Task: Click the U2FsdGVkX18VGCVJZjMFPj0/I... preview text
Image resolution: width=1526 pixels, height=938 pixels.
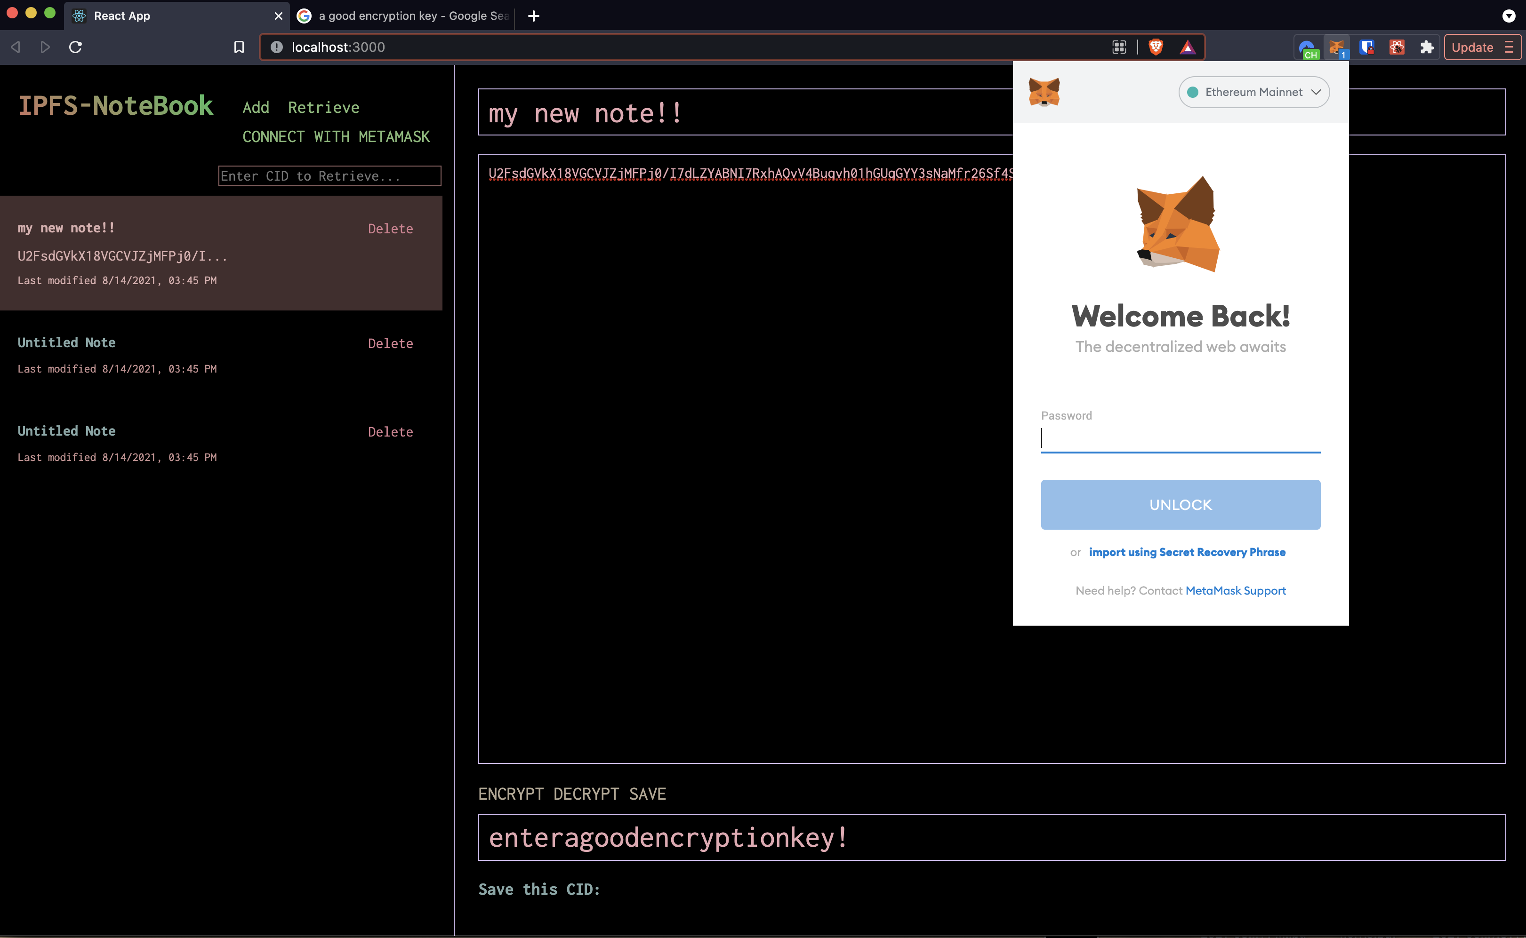Action: pos(122,256)
